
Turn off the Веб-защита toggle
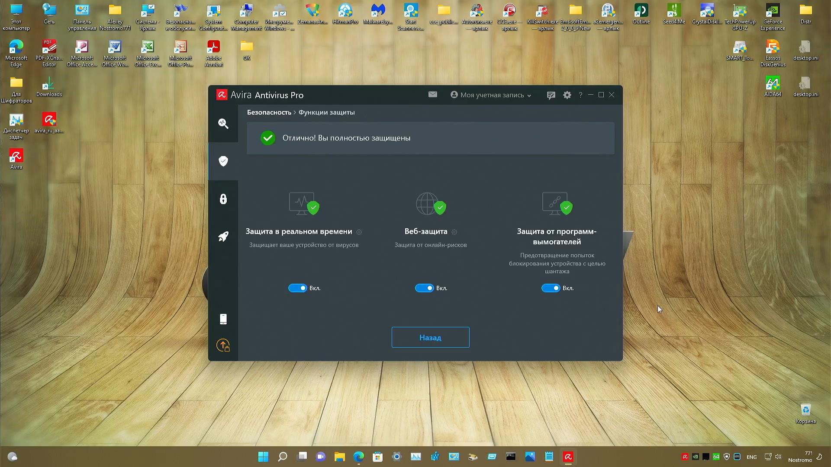tap(424, 288)
